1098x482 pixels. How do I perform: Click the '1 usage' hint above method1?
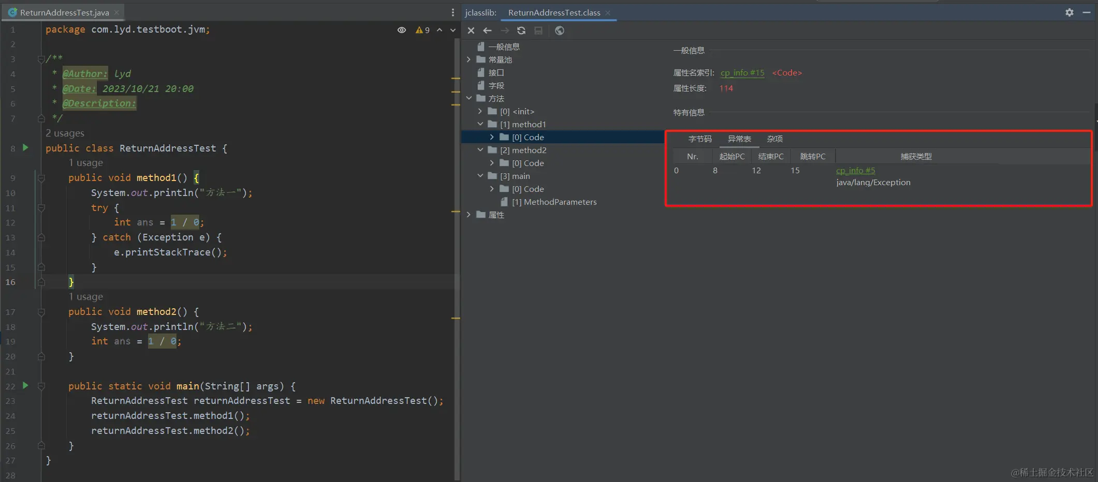pos(86,162)
